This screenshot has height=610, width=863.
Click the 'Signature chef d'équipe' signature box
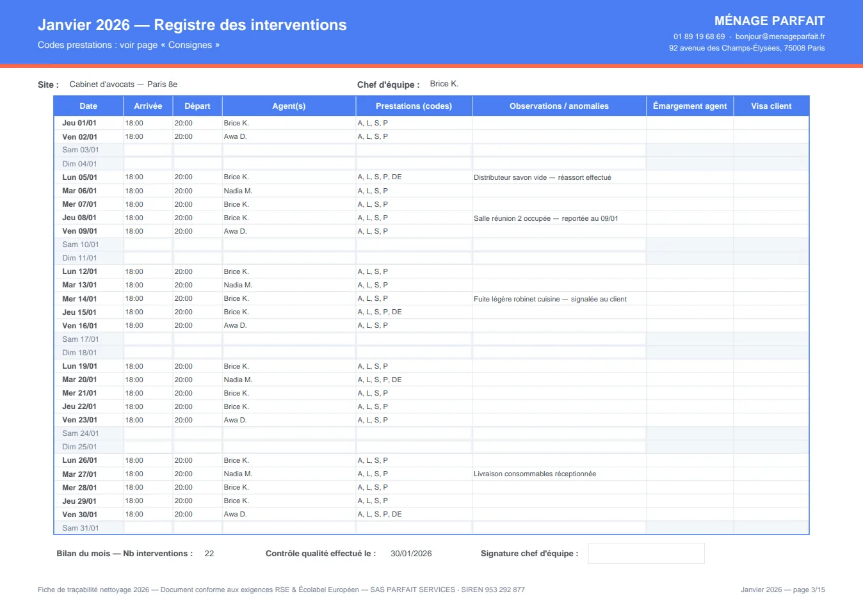[x=646, y=554]
